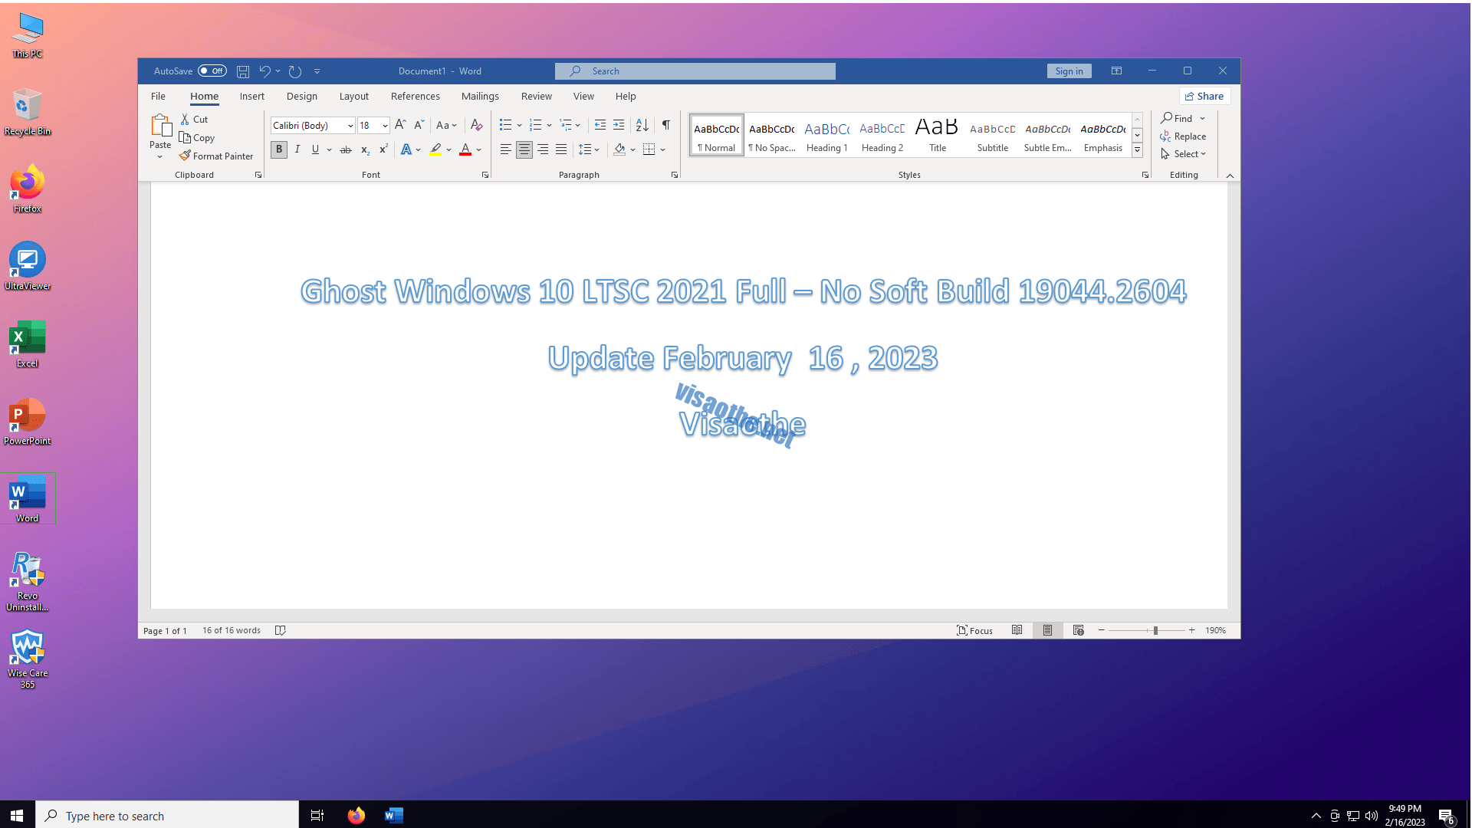Toggle Focus mode
The image size is (1472, 828).
[974, 630]
